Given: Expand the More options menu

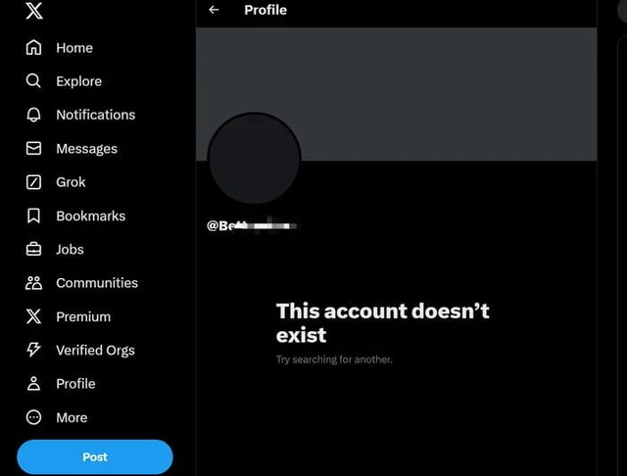Looking at the screenshot, I should (x=57, y=417).
